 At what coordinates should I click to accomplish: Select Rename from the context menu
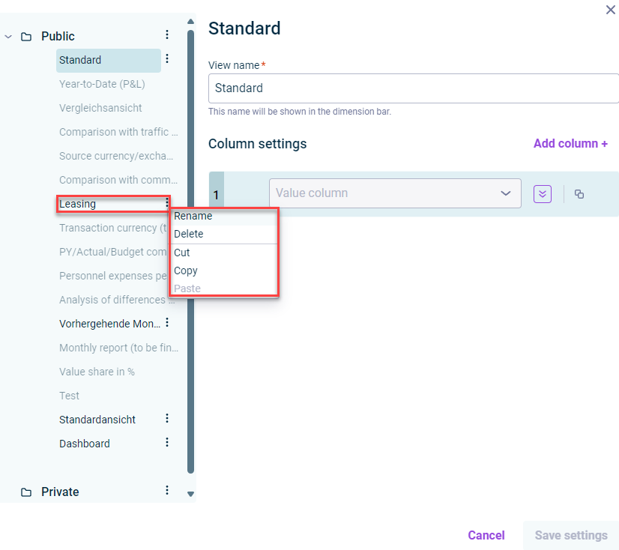click(193, 216)
